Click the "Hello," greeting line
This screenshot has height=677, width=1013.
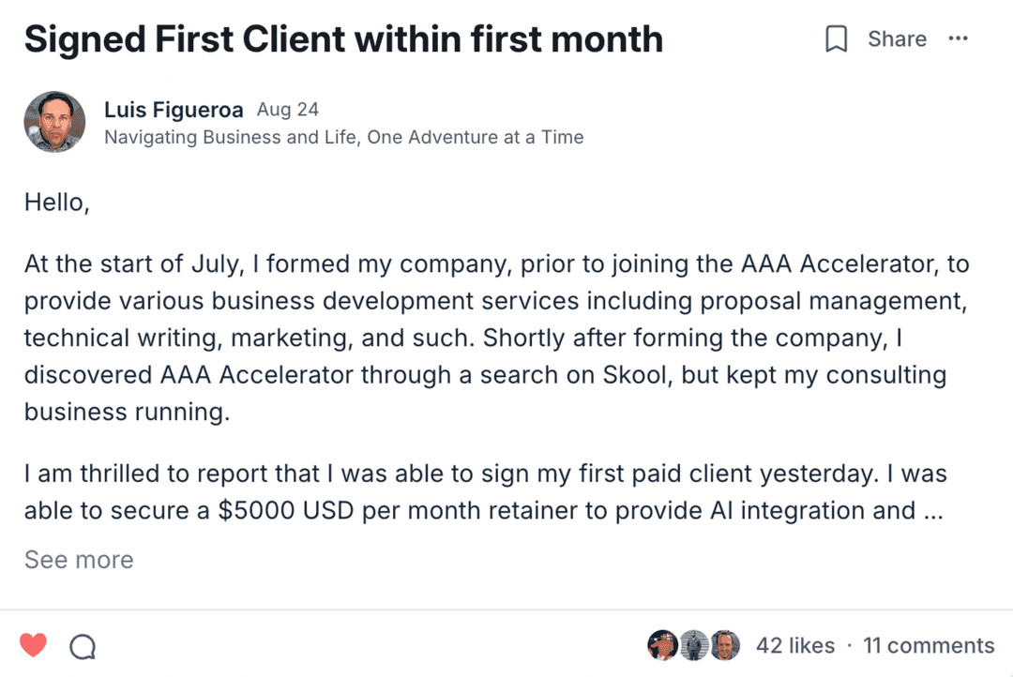56,203
